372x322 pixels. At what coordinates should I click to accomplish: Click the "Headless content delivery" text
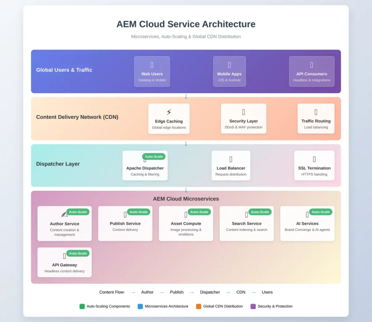coord(64,271)
